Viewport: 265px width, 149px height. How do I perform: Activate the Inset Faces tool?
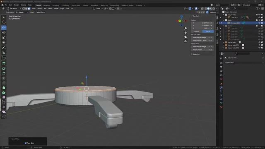(4, 68)
